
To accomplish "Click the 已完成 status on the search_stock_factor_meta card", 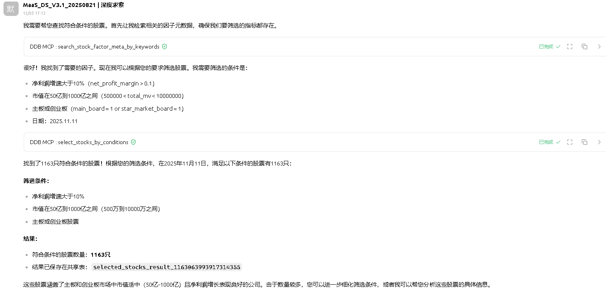I will pos(546,47).
